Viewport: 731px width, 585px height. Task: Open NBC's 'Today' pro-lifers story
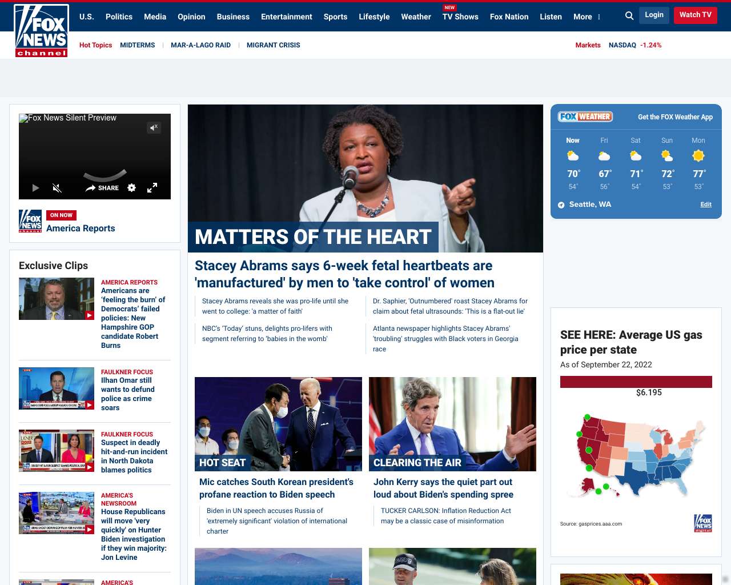click(267, 334)
